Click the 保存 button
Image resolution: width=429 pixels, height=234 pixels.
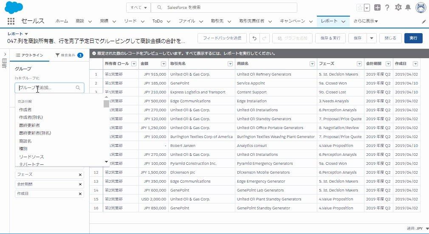coord(358,38)
